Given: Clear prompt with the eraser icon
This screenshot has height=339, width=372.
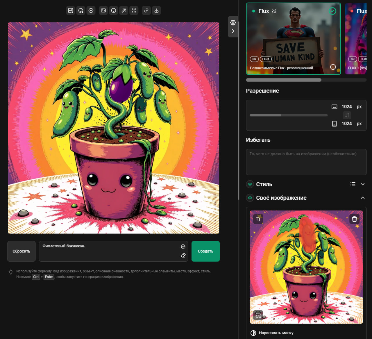Looking at the screenshot, I should (x=183, y=255).
